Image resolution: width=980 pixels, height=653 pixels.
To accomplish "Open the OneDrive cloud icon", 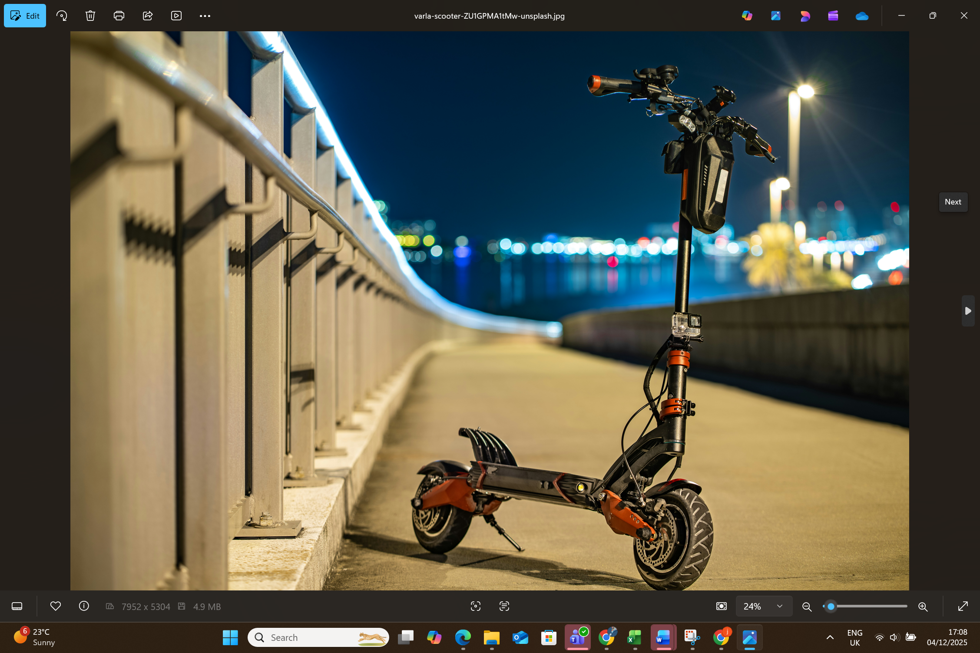I will coord(861,16).
